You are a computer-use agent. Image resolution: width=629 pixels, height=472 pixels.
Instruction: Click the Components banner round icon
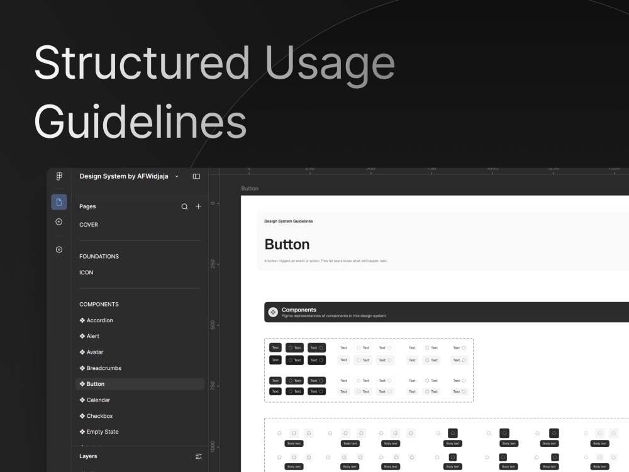pyautogui.click(x=273, y=312)
